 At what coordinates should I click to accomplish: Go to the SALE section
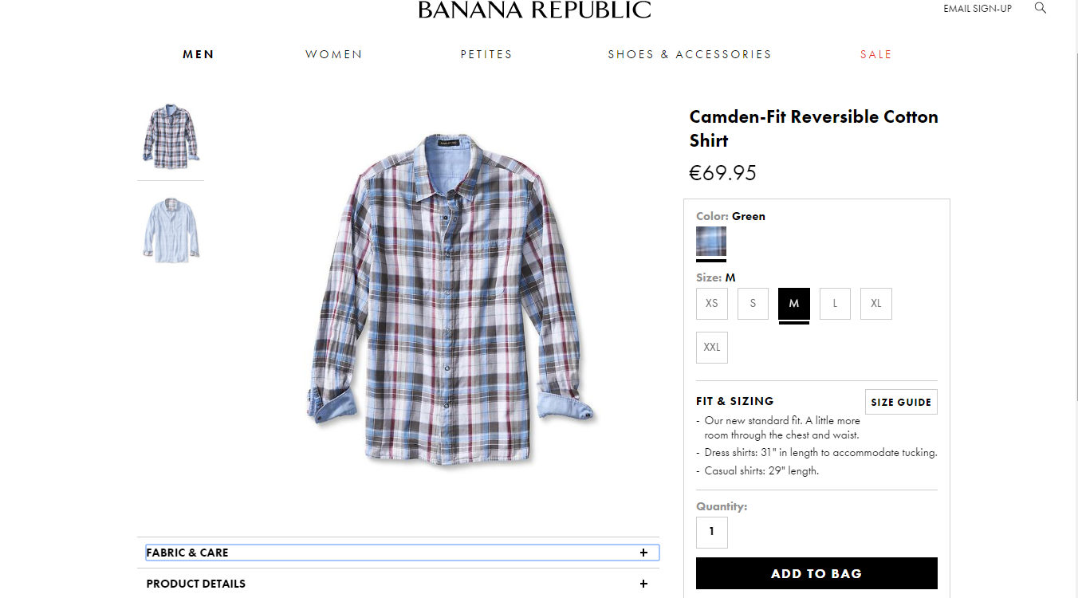coord(875,54)
